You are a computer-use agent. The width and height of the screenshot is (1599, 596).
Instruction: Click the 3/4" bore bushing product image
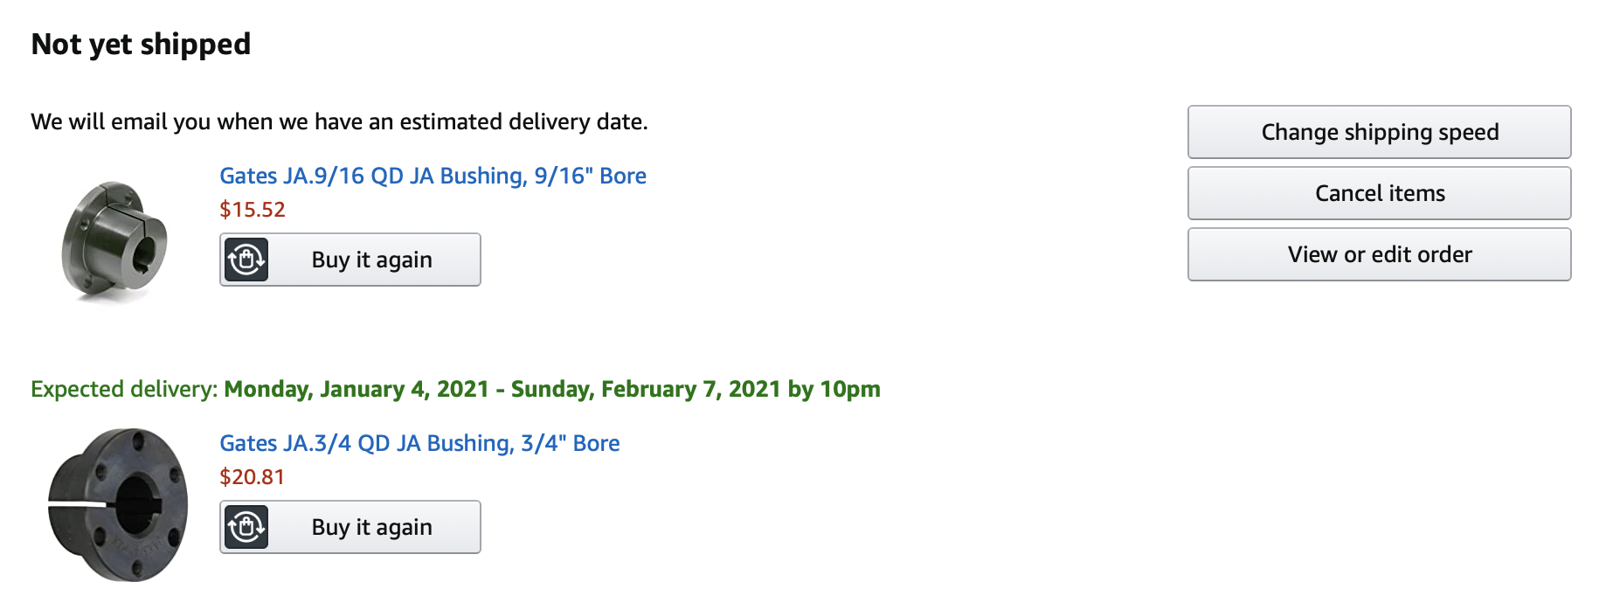point(118,504)
